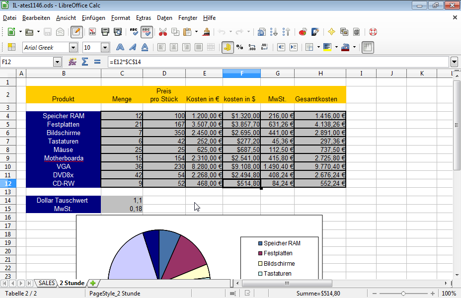The image size is (461, 298).
Task: Increase indent of cell
Action: [x=294, y=47]
